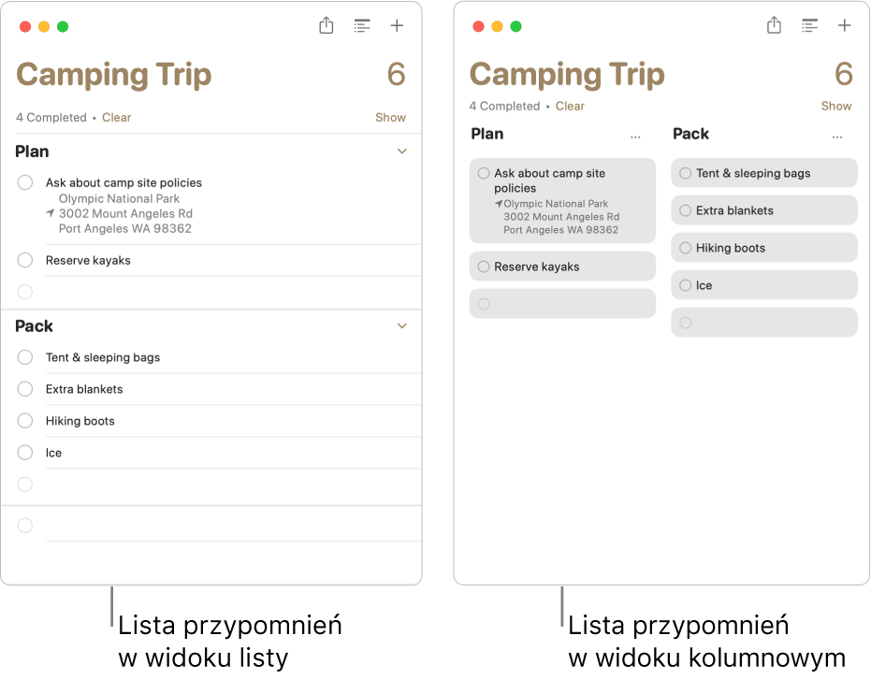Tick 'Ice' circle in column view
Viewport: 871px width, 679px height.
(x=686, y=285)
